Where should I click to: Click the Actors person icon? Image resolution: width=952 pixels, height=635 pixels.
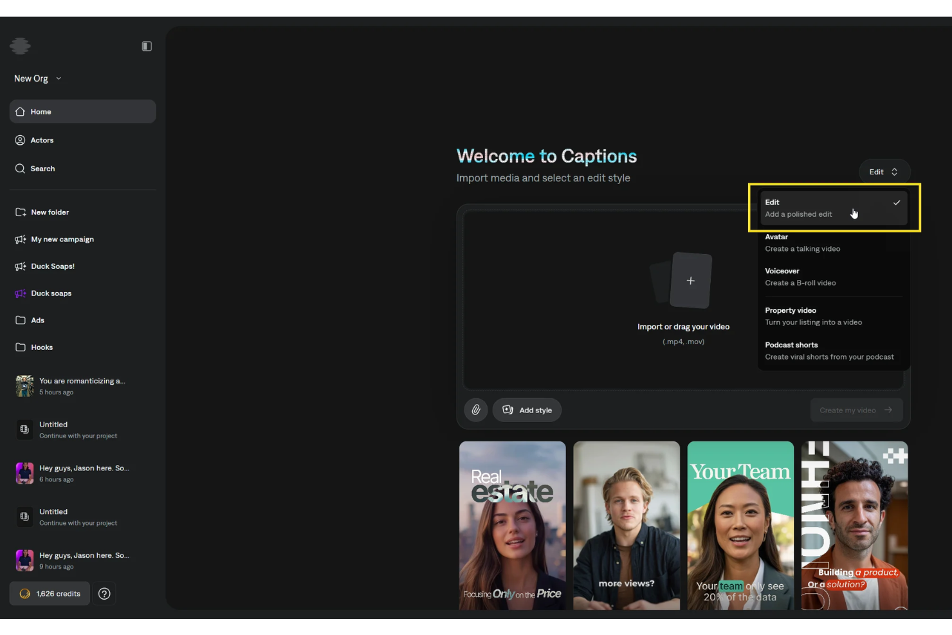[20, 140]
